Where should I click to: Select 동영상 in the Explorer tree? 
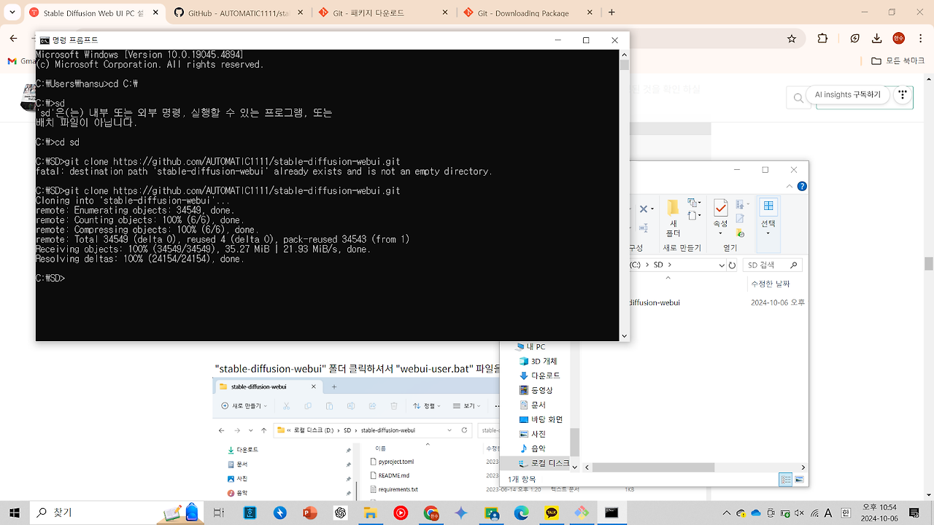[x=536, y=390]
